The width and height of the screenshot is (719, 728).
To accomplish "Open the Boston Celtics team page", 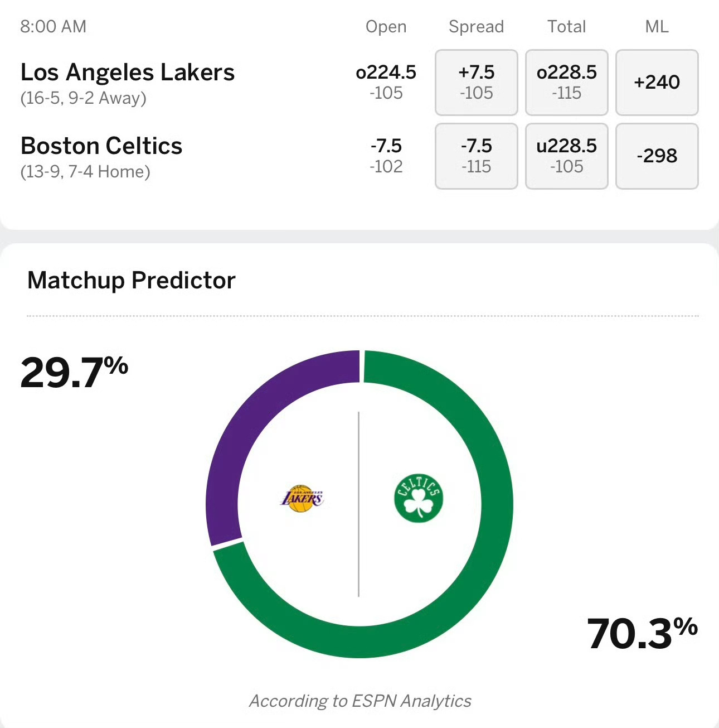I will click(101, 146).
